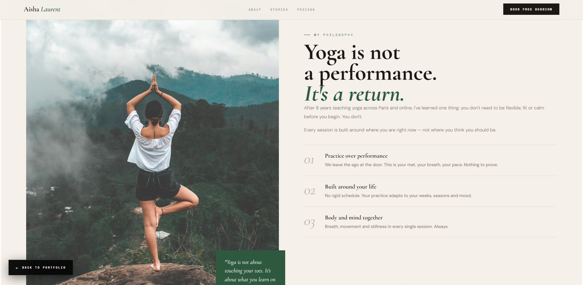Open the Pricing nav link
This screenshot has width=583, height=285.
tap(306, 10)
